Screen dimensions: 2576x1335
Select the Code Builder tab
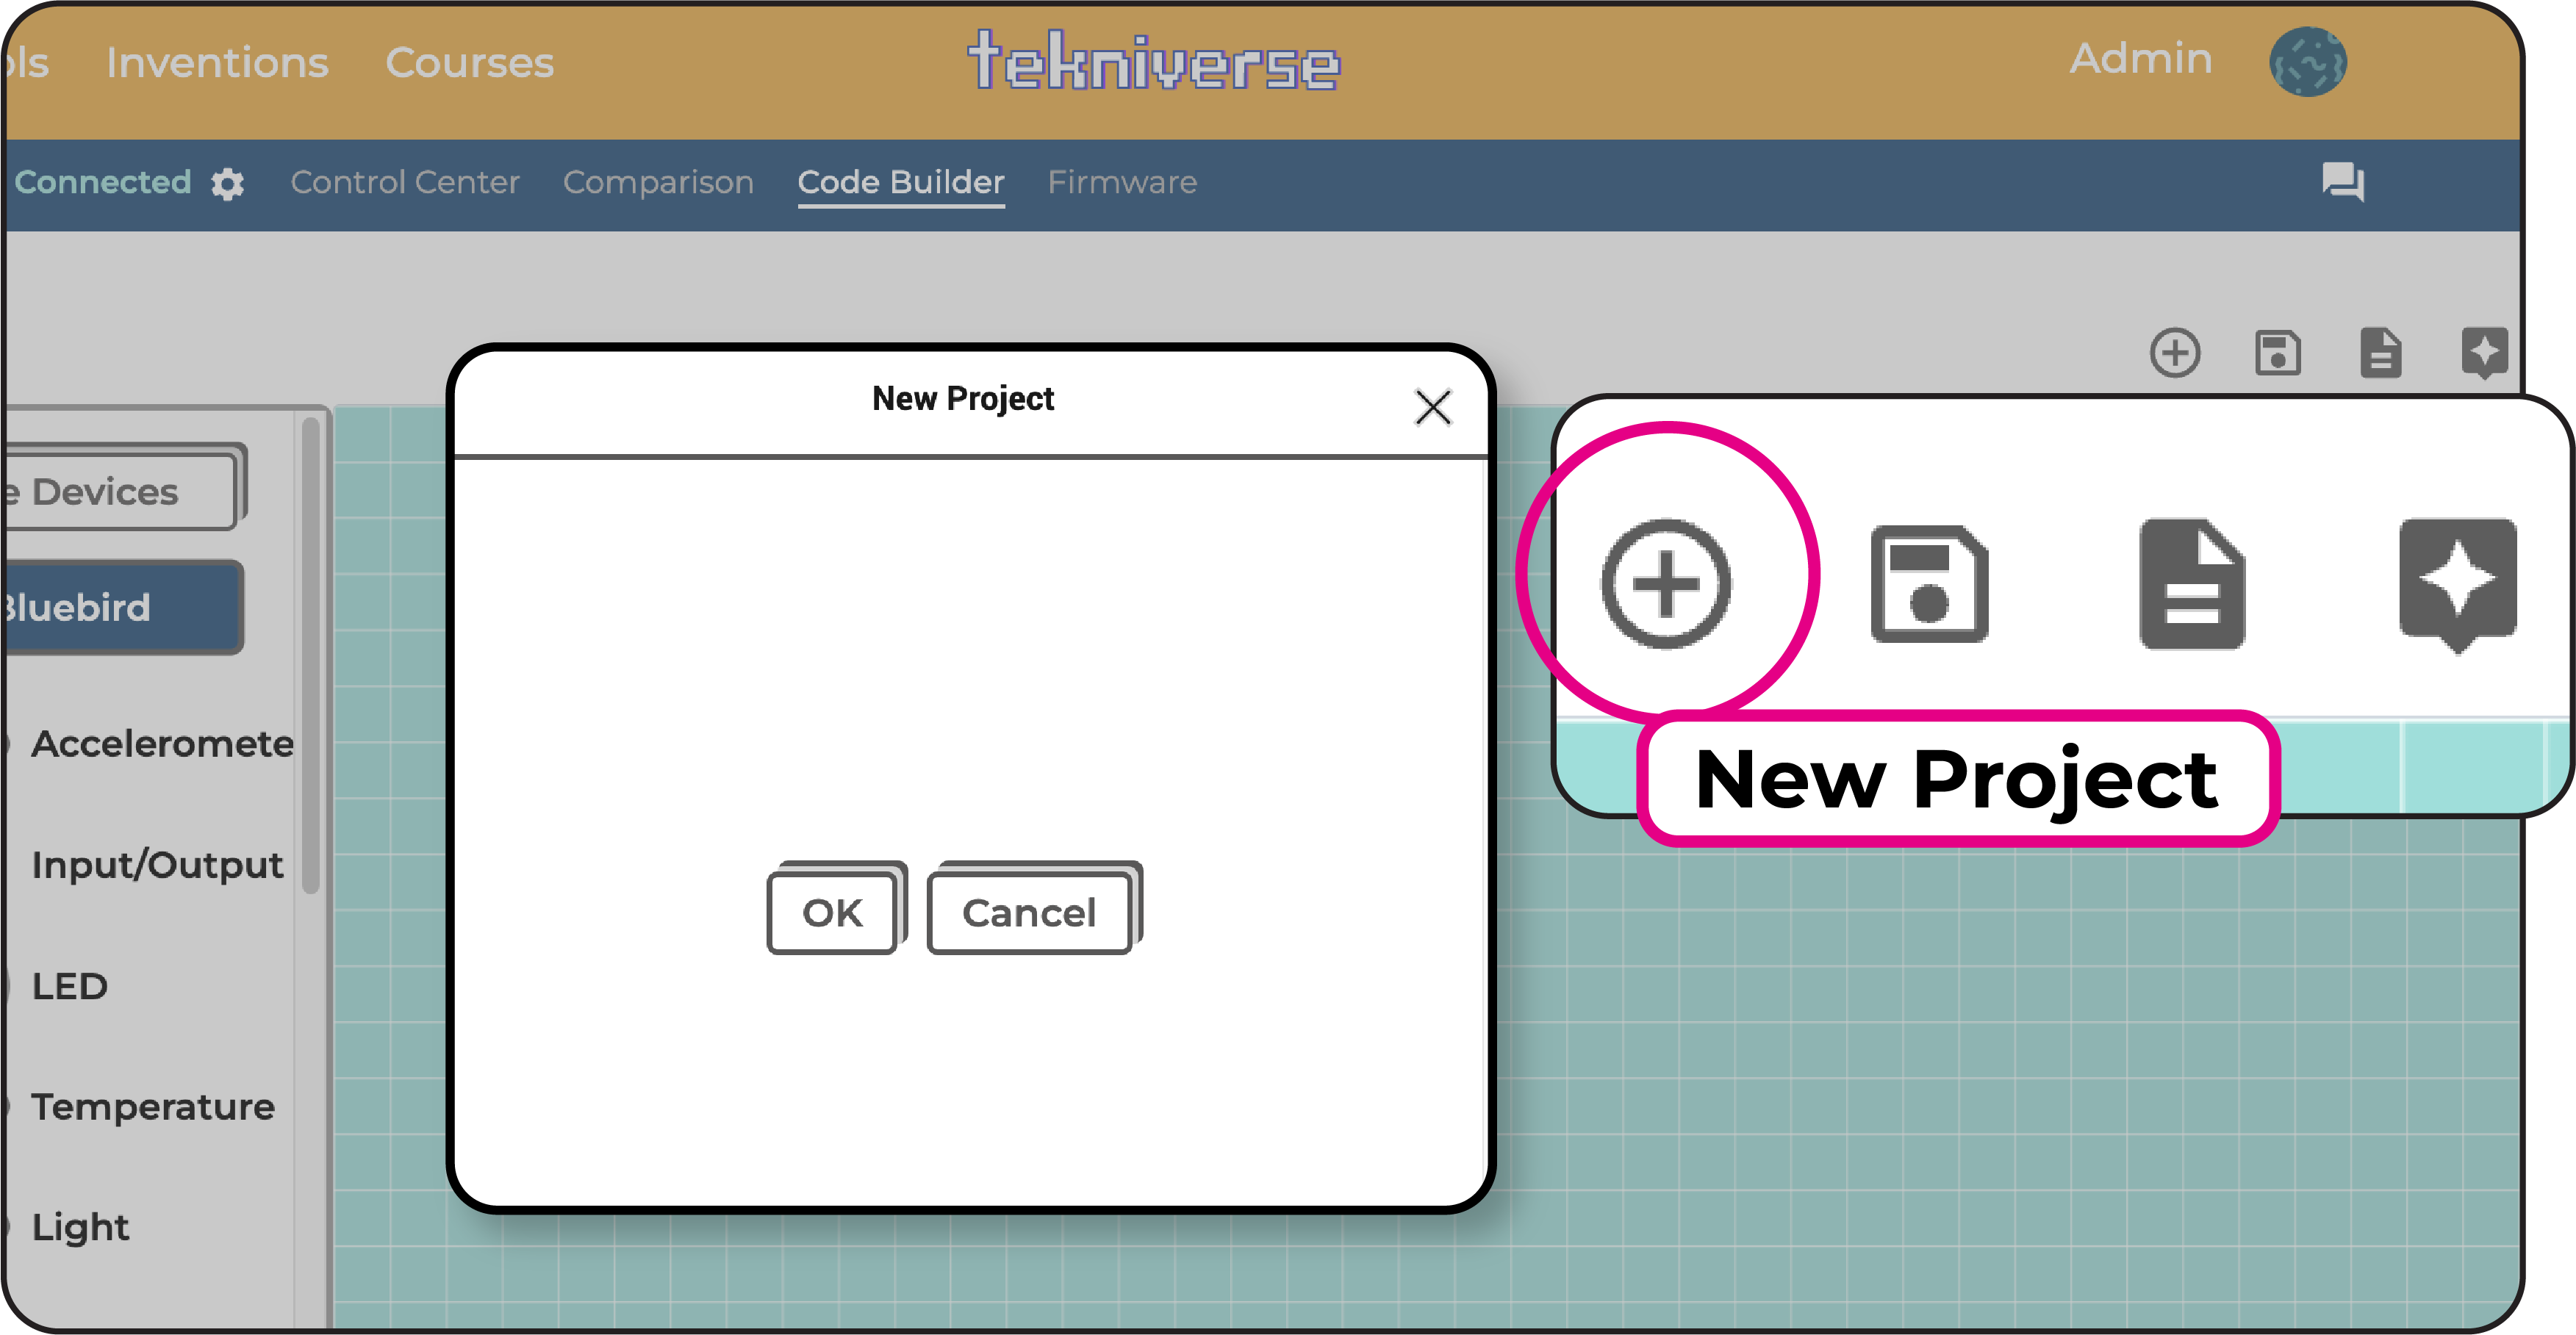tap(900, 182)
